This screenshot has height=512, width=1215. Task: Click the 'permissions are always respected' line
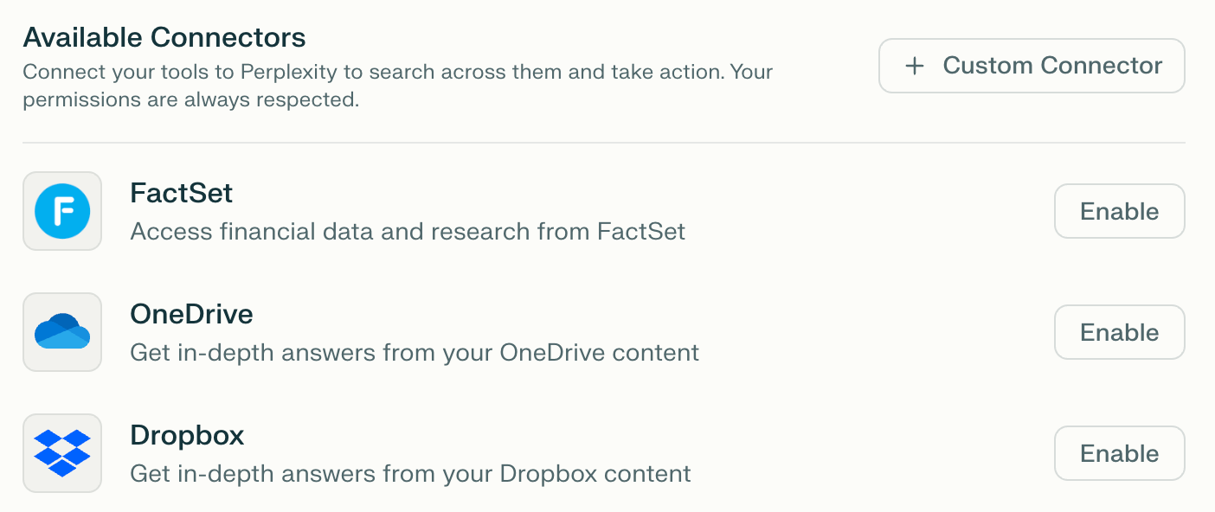(190, 99)
